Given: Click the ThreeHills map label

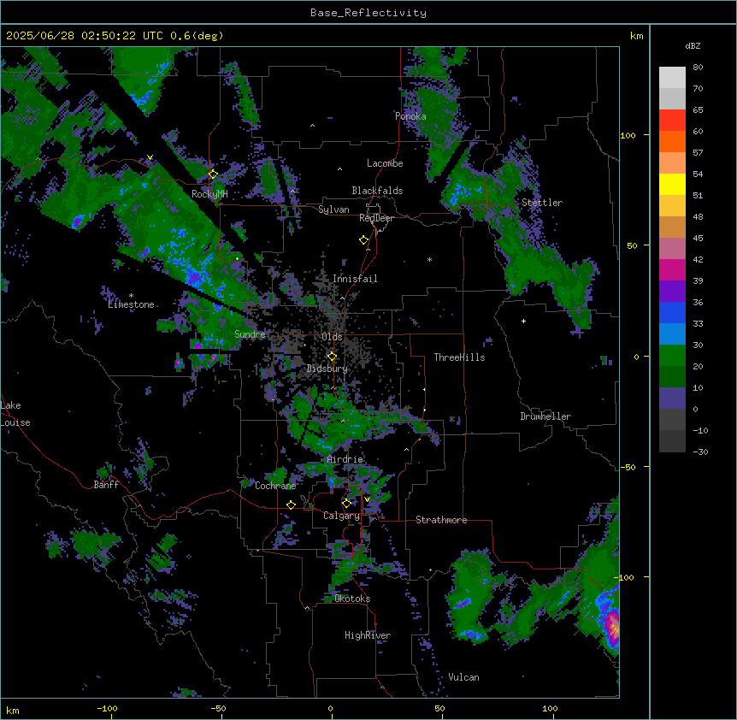Looking at the screenshot, I should coord(459,357).
